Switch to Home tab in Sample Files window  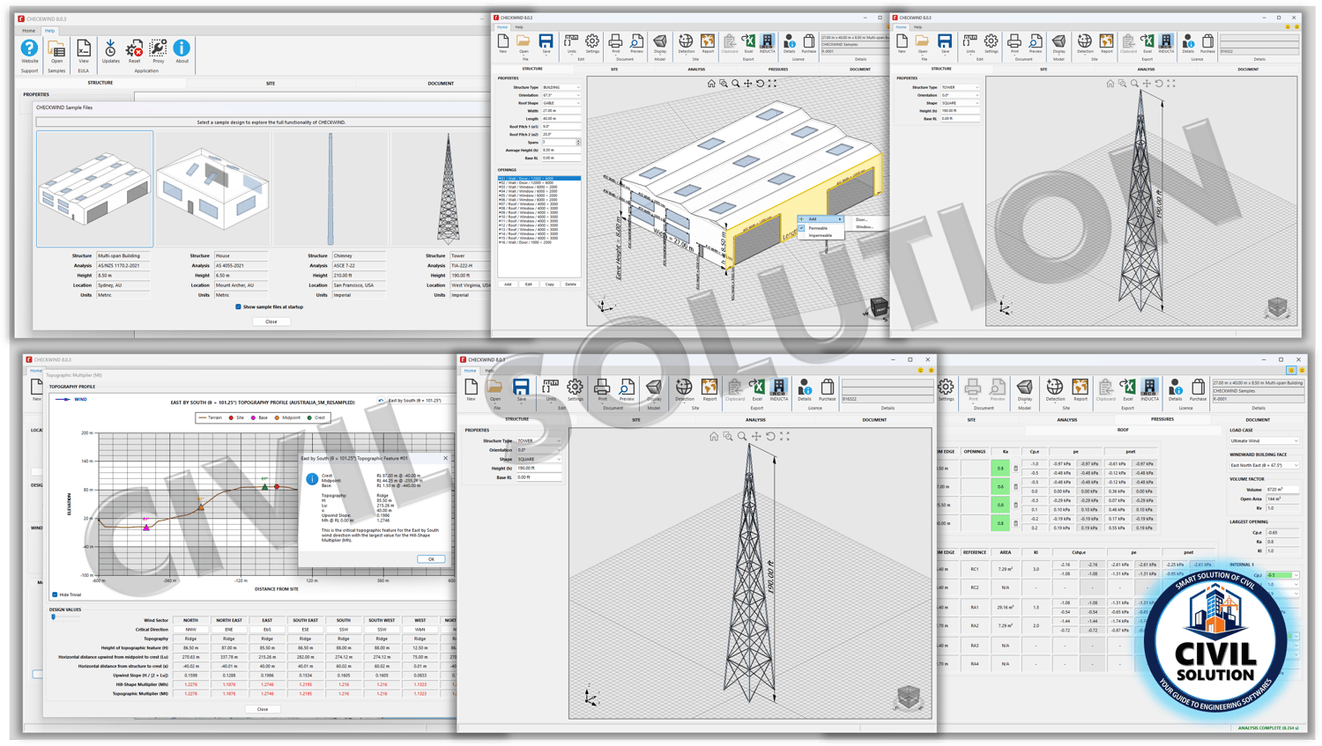pyautogui.click(x=29, y=31)
